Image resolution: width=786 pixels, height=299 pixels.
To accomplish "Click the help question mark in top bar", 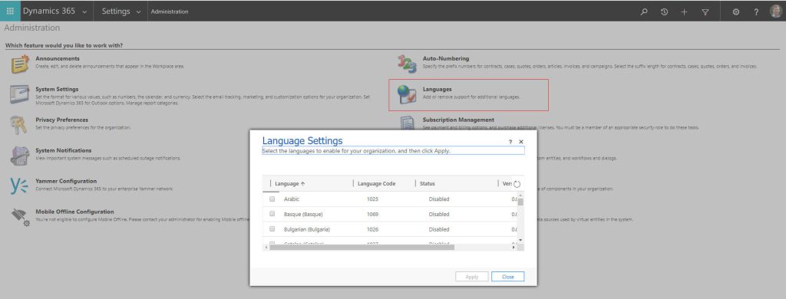I will coord(756,11).
